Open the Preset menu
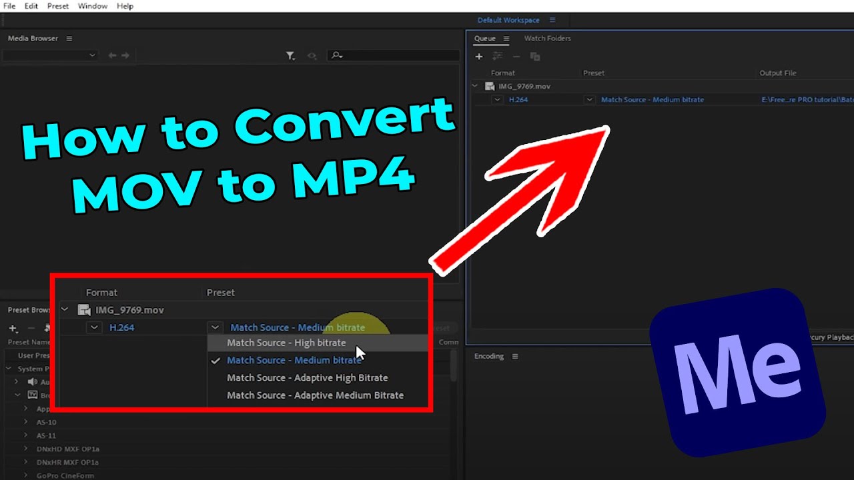This screenshot has height=480, width=854. (58, 6)
